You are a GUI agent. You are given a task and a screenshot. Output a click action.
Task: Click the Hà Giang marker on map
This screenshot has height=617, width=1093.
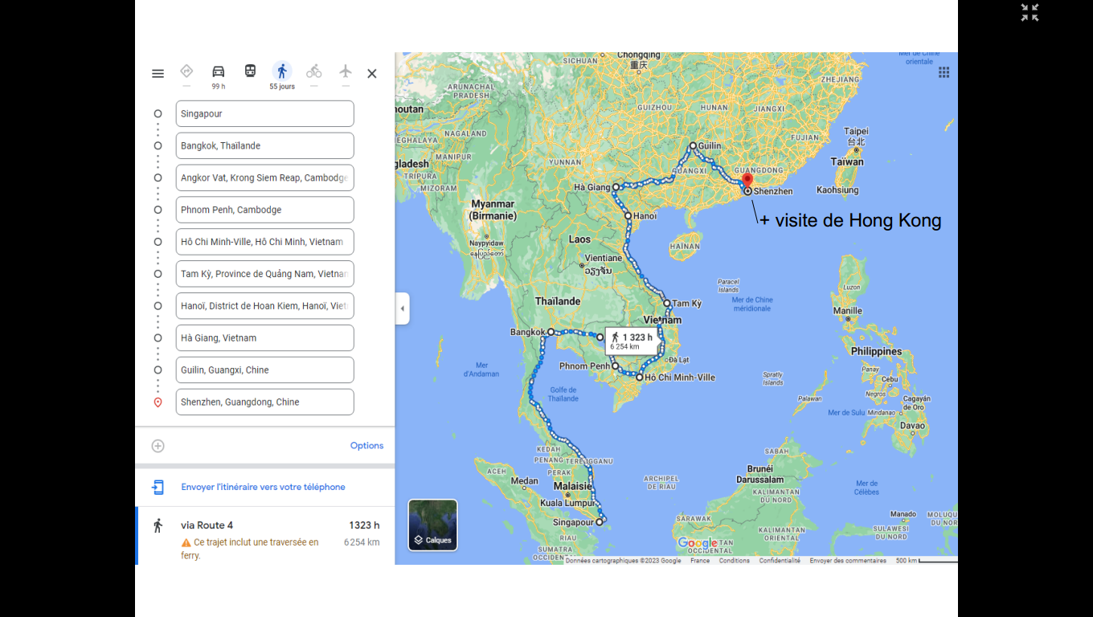tap(616, 187)
